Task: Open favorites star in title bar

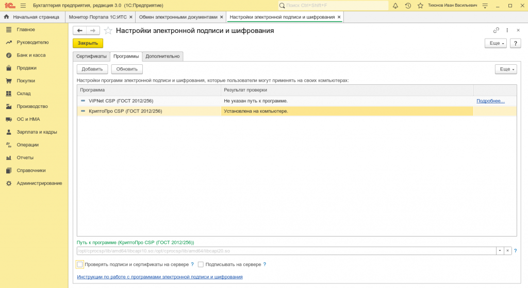Action: tap(420, 5)
